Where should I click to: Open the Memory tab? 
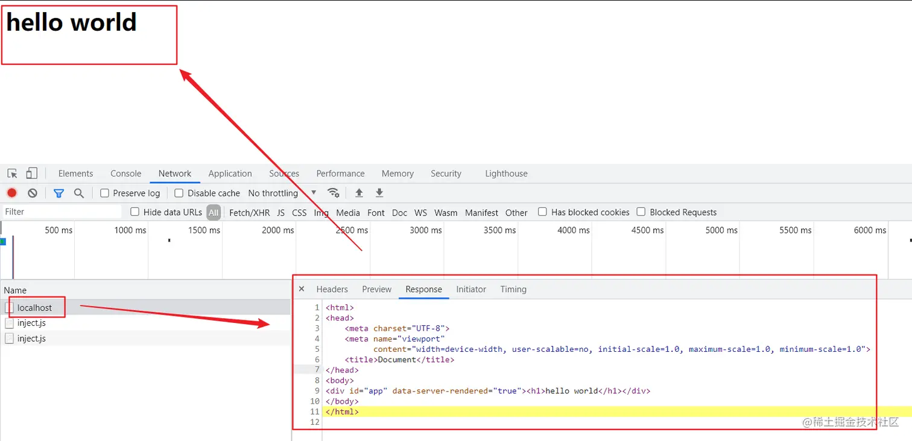click(x=397, y=174)
